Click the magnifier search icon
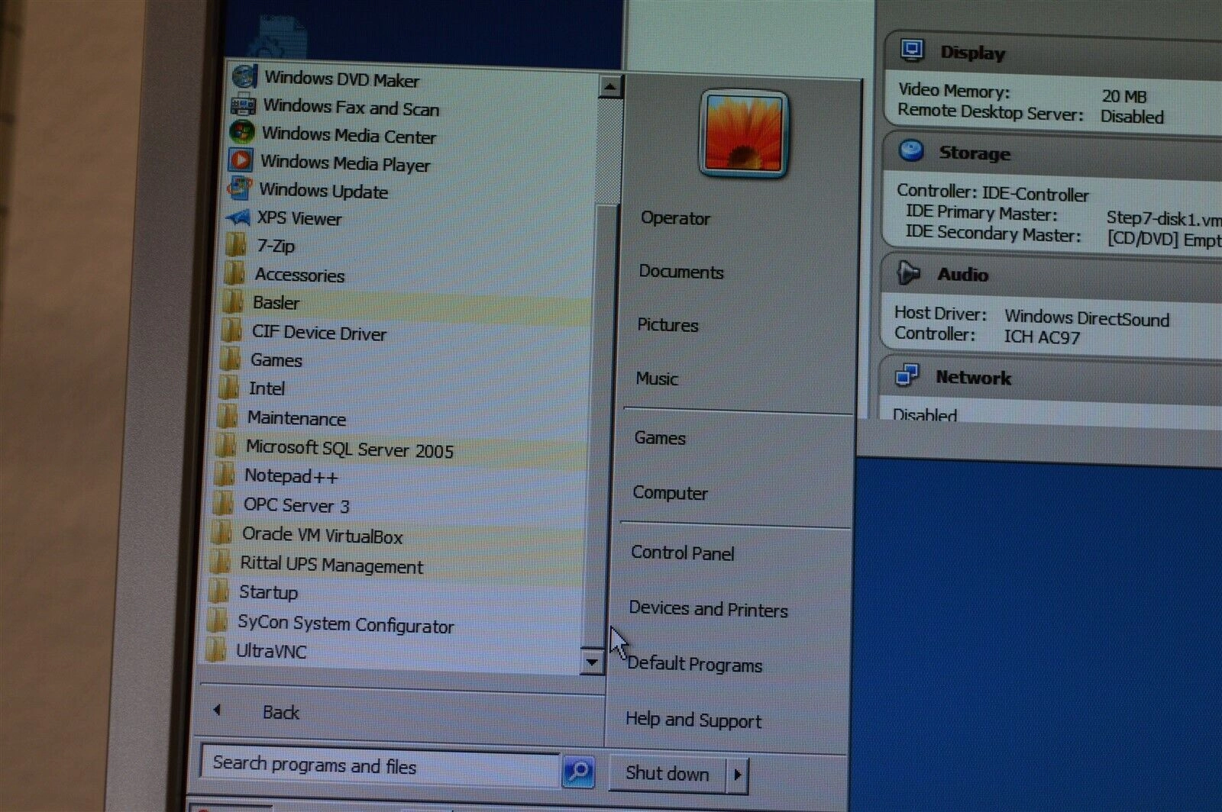The height and width of the screenshot is (812, 1222). point(578,772)
